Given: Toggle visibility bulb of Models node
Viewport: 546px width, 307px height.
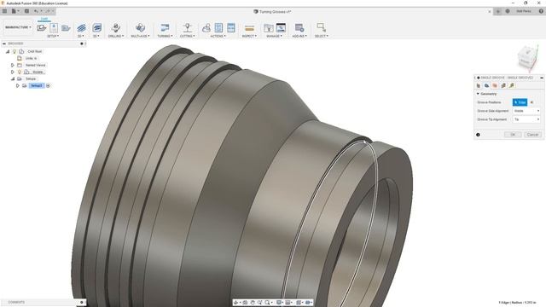Looking at the screenshot, I should (20, 72).
